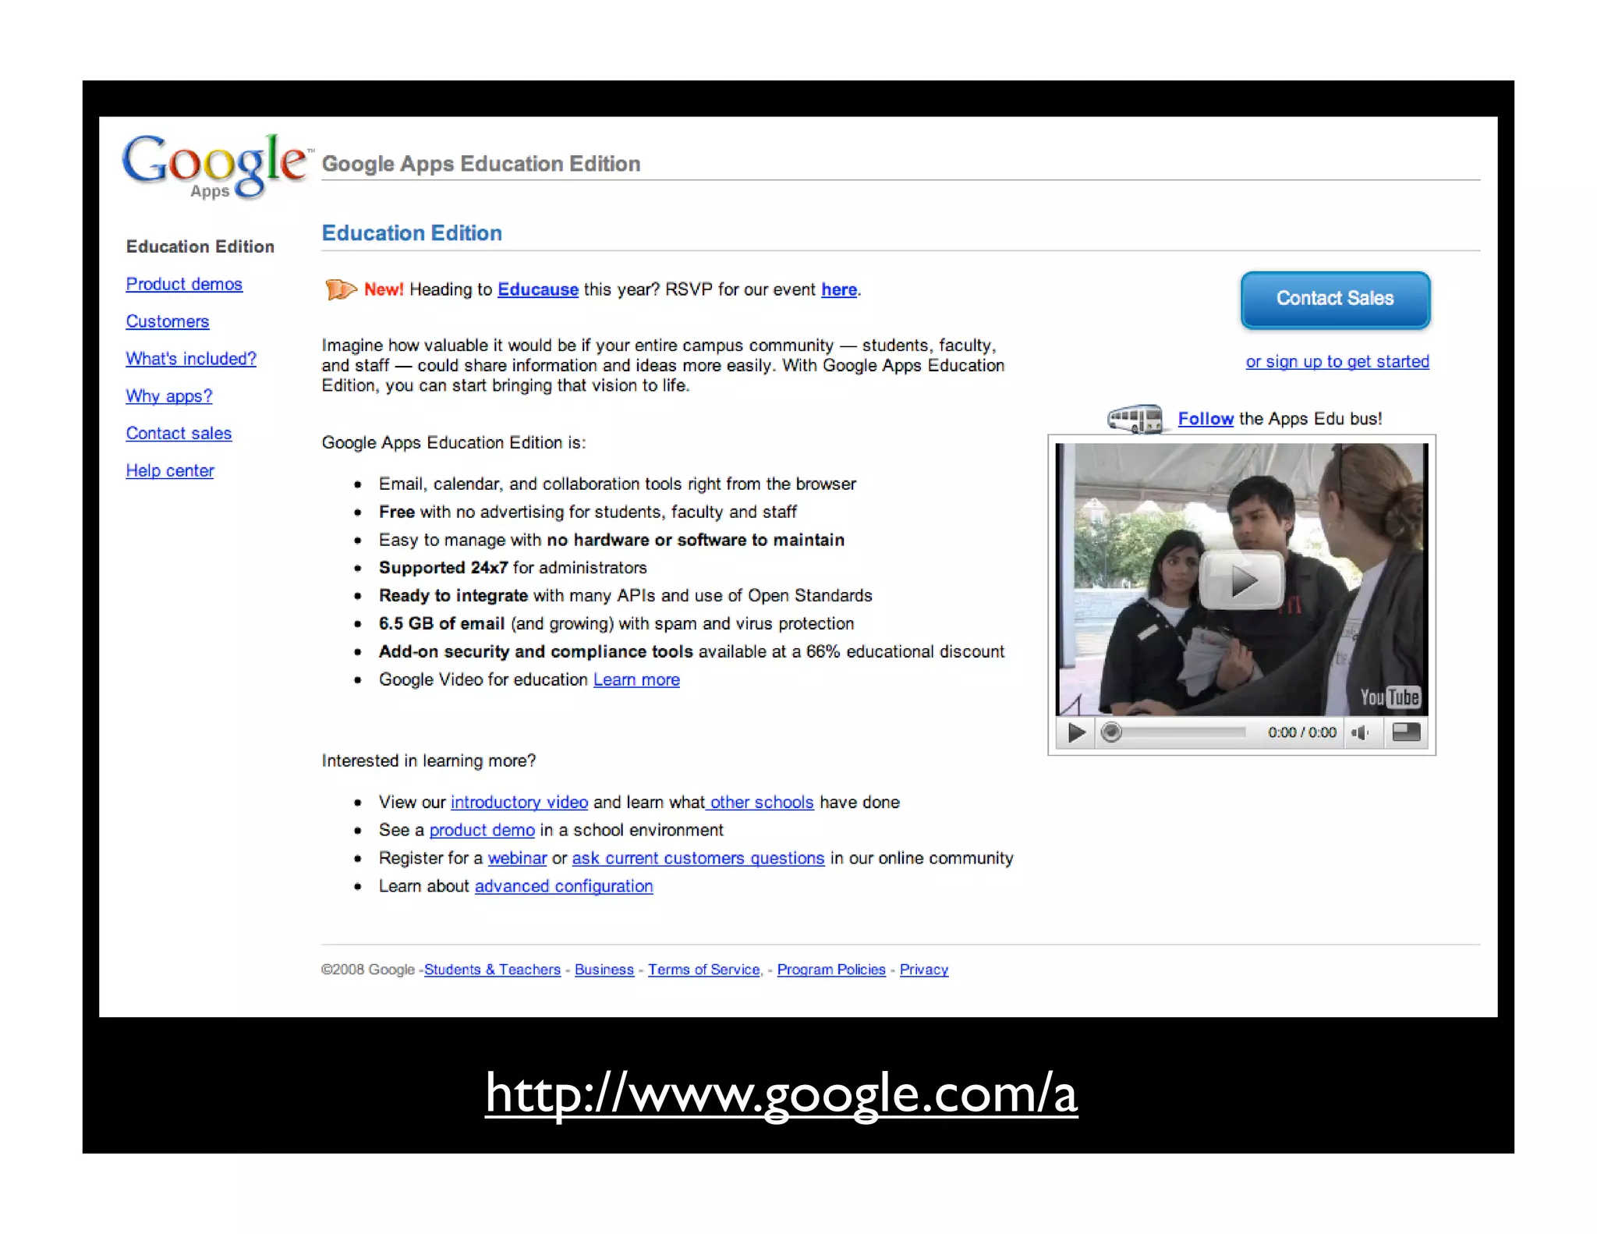Viewport: 1597px width, 1234px height.
Task: Open Terms of Service in footer
Action: click(x=703, y=970)
